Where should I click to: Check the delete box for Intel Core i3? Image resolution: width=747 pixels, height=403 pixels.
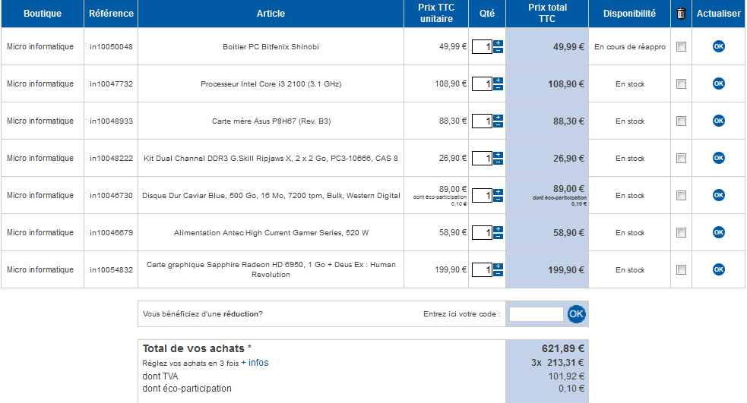pyautogui.click(x=681, y=84)
